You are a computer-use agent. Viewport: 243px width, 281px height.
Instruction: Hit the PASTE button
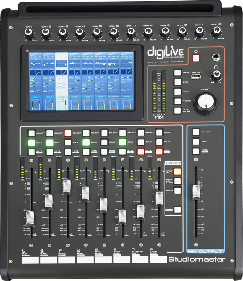point(177,101)
